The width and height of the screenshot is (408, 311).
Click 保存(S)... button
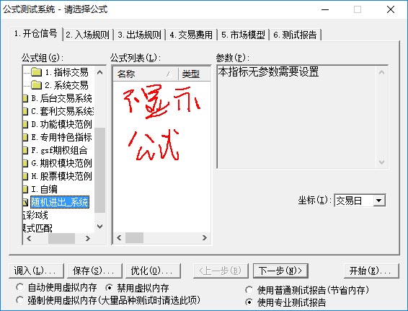coord(94,271)
